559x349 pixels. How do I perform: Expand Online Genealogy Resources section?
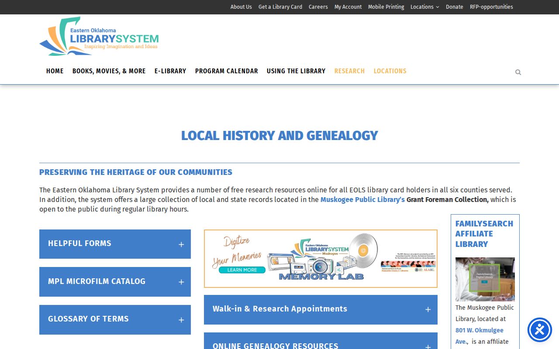point(321,341)
